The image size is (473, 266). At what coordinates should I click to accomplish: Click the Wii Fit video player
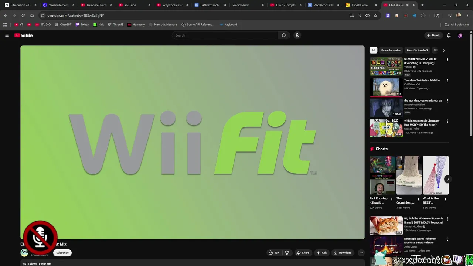[x=192, y=142]
